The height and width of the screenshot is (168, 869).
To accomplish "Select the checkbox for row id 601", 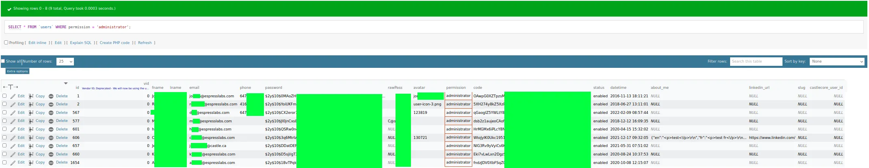I will (x=4, y=129).
